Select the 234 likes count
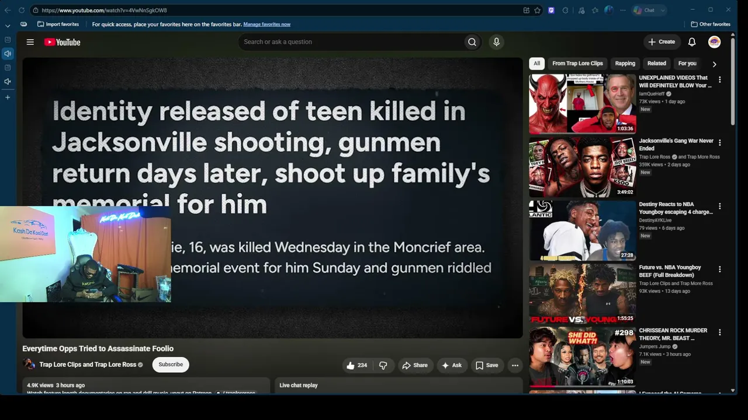 click(362, 365)
